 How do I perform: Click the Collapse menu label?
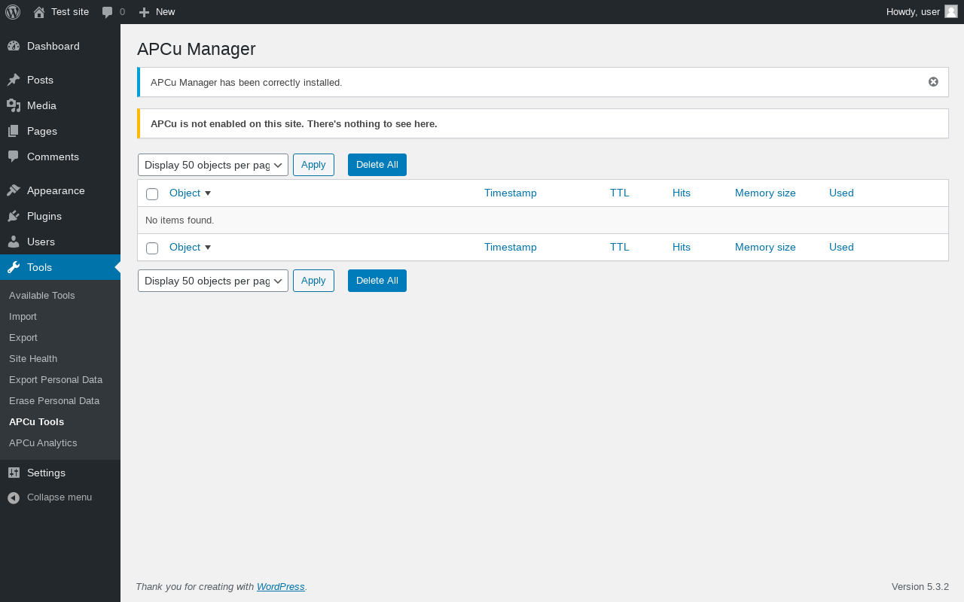point(59,497)
